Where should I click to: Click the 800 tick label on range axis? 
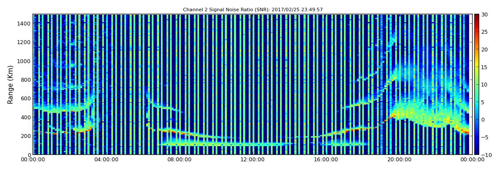tap(26, 80)
